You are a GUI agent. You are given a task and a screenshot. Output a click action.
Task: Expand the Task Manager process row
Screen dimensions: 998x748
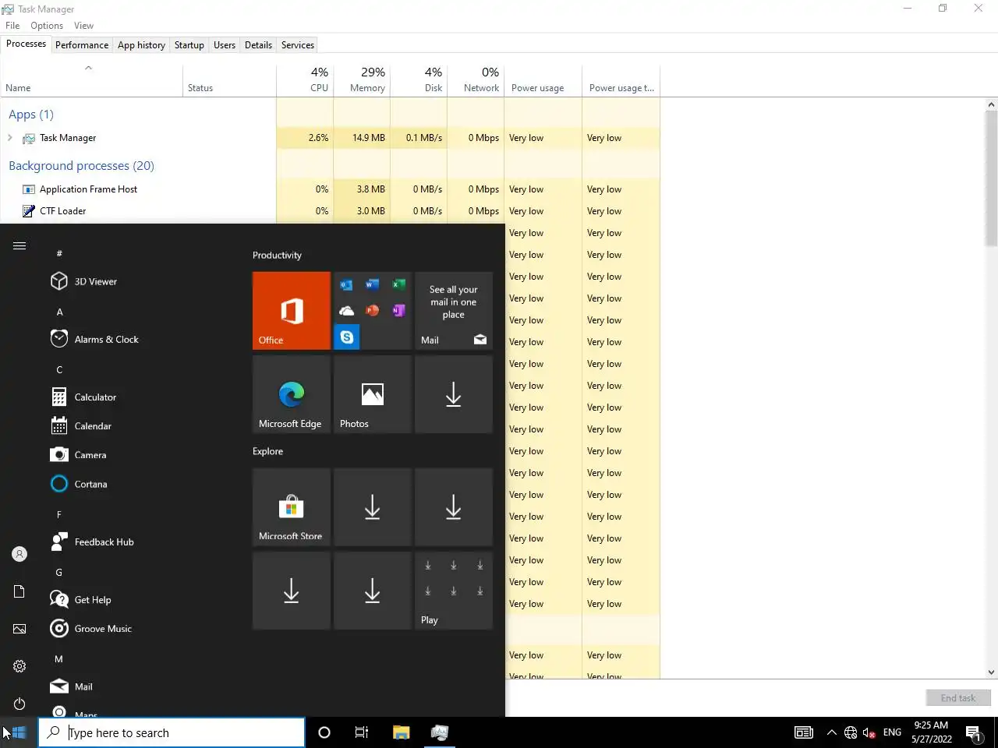[10, 138]
